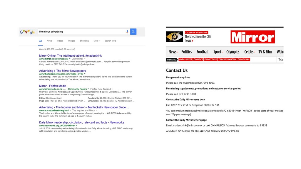Image resolution: width=301 pixels, height=169 pixels.
Task: Select Football in Mirror navigation bar
Action: [x=202, y=52]
